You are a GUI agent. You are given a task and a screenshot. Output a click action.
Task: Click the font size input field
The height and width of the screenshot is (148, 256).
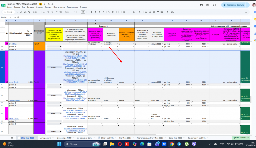83,12
